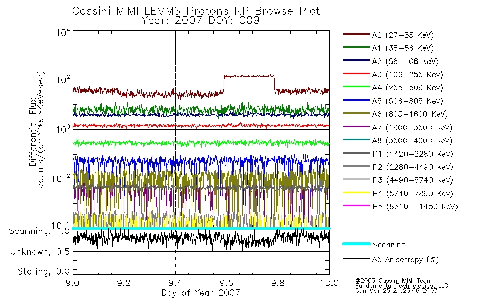The width and height of the screenshot is (484, 305).
Task: Click the A6 (805-1600 KeV) legend label
Action: (410, 114)
